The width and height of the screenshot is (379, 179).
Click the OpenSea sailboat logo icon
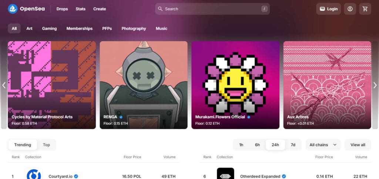[x=13, y=9]
